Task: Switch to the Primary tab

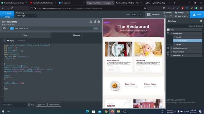Action: coord(25,35)
